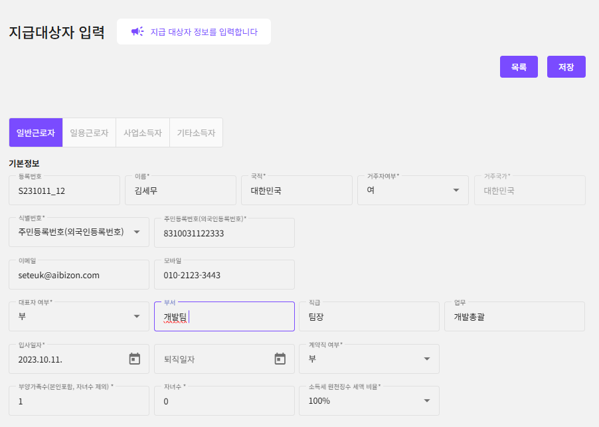Click the 자녀수 input field
This screenshot has width=599, height=427.
pos(224,401)
